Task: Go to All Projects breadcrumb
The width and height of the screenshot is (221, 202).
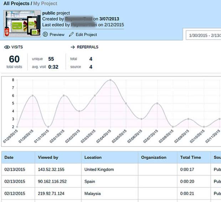Action: 16,4
